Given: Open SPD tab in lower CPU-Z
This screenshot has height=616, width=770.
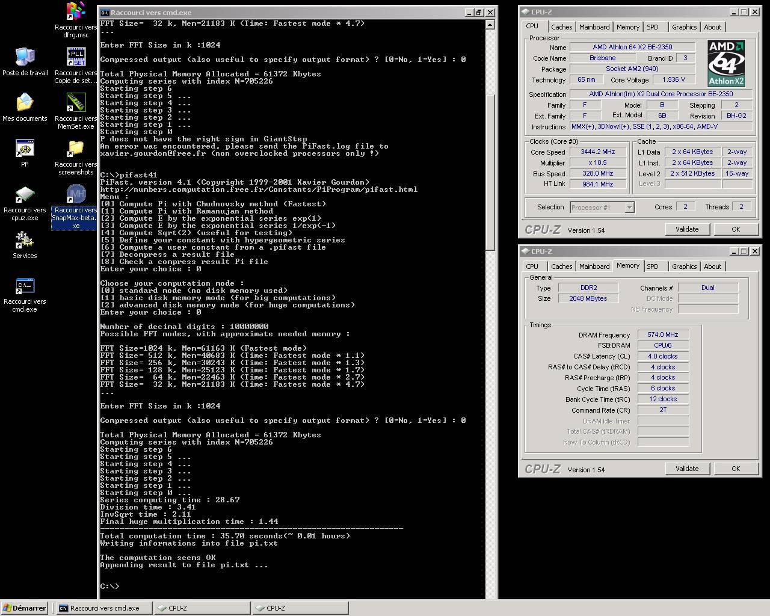Looking at the screenshot, I should click(x=653, y=266).
